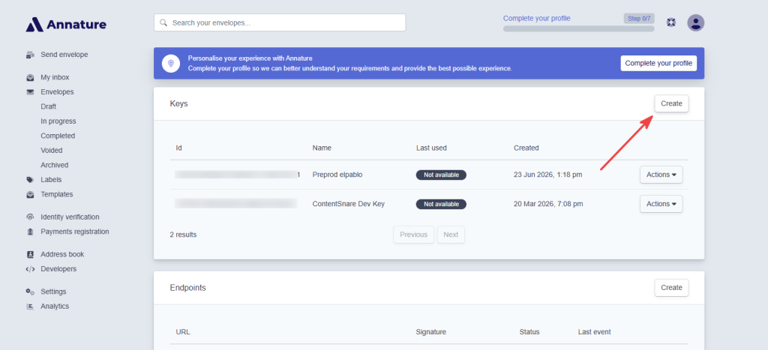768x350 pixels.
Task: Click the Templates icon
Action: click(x=30, y=194)
